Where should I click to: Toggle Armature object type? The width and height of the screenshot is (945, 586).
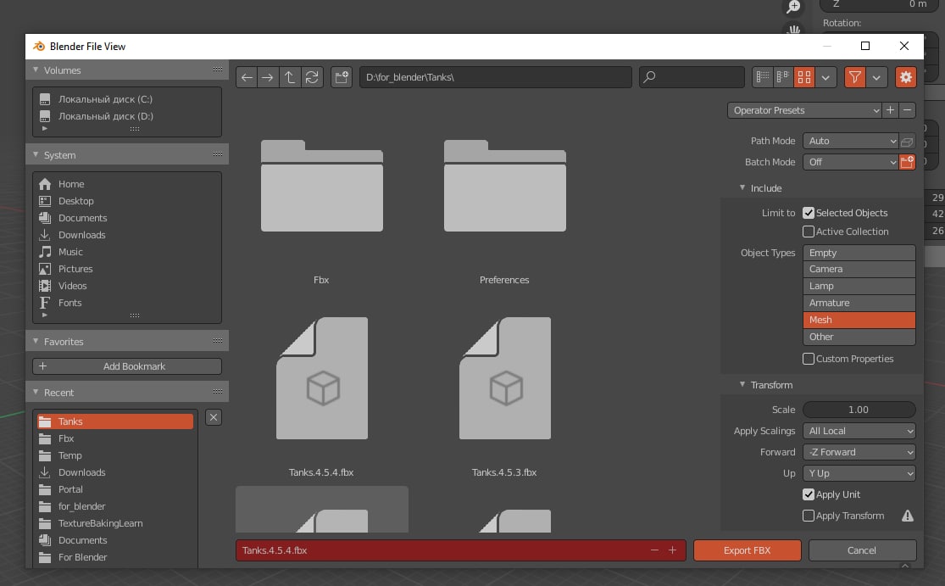859,303
